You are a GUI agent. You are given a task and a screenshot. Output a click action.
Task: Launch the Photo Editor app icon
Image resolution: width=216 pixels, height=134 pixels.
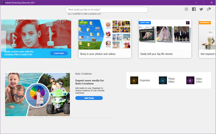tap(163, 80)
